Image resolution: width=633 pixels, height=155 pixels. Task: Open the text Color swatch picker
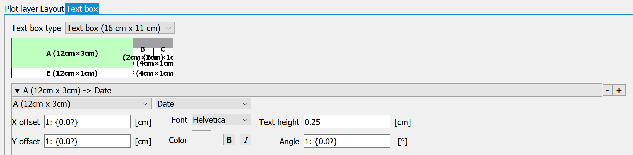201,140
